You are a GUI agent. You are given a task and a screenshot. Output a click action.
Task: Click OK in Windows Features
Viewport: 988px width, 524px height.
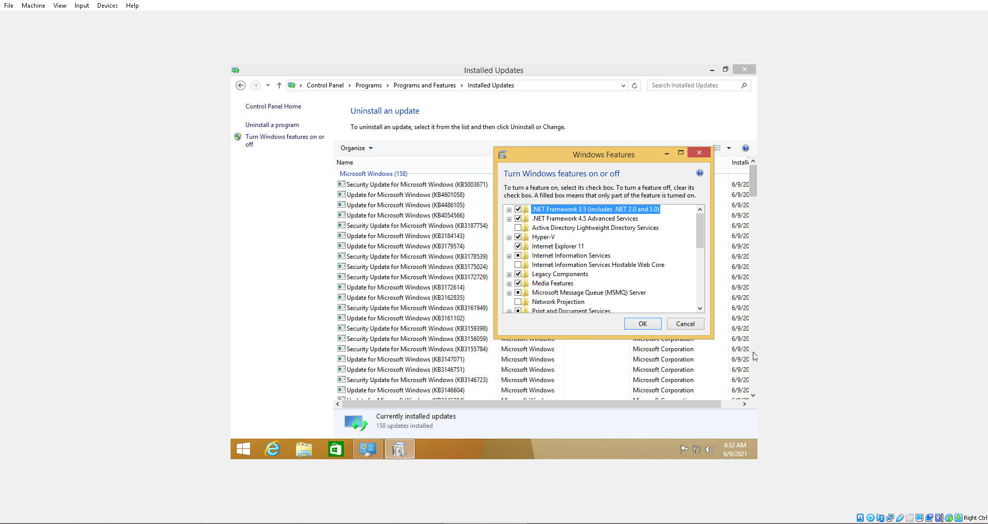point(643,323)
